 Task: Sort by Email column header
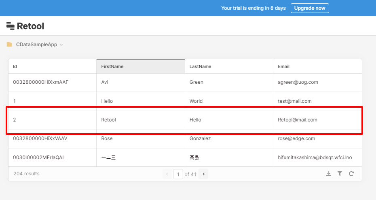(x=317, y=66)
